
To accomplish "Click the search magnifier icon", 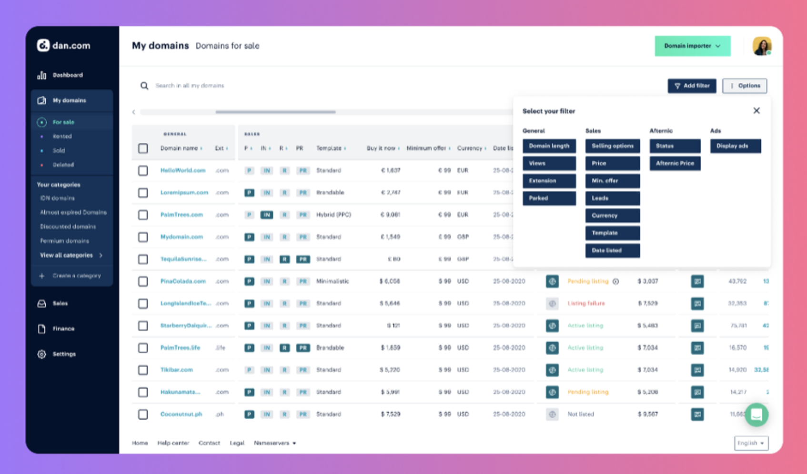I will (144, 86).
